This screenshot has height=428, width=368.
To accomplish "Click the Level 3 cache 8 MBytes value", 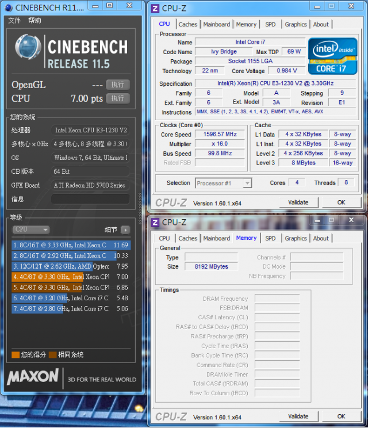I will [304, 163].
